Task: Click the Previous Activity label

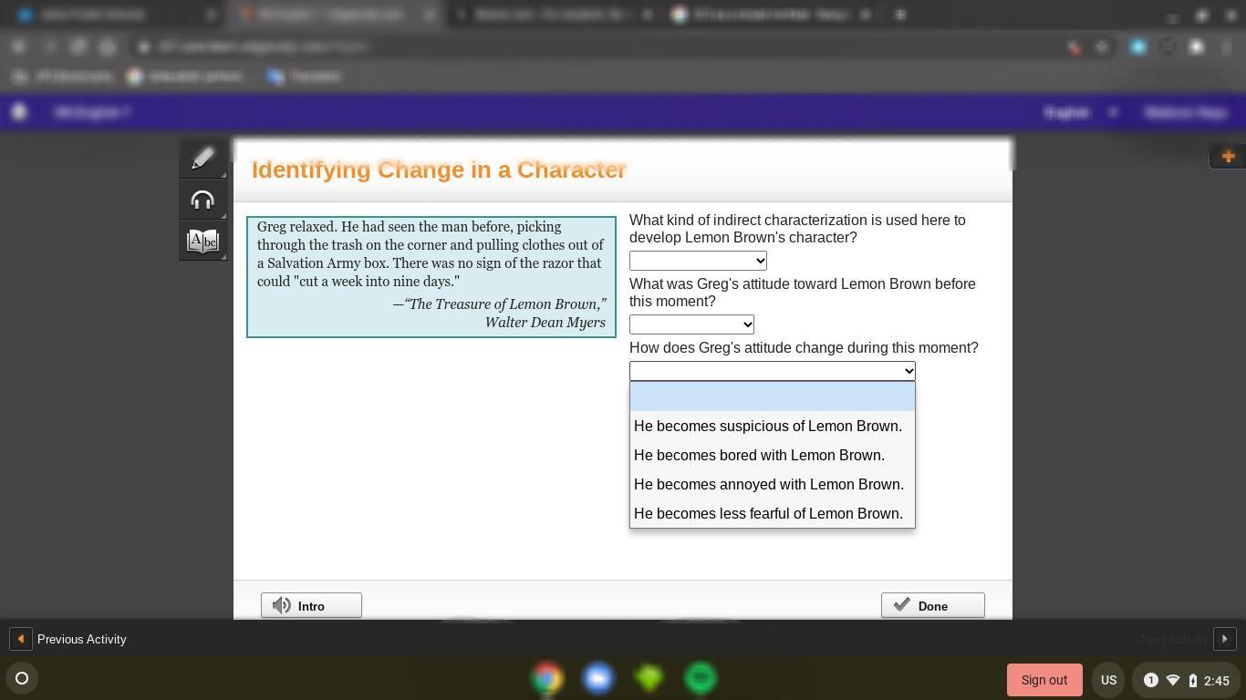Action: [81, 639]
